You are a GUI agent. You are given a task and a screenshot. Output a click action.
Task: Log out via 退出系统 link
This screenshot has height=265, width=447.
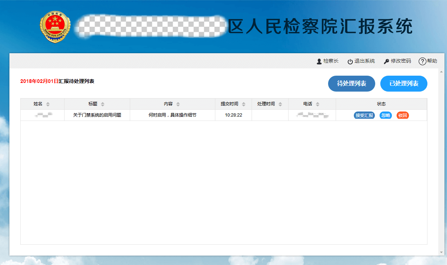(365, 61)
